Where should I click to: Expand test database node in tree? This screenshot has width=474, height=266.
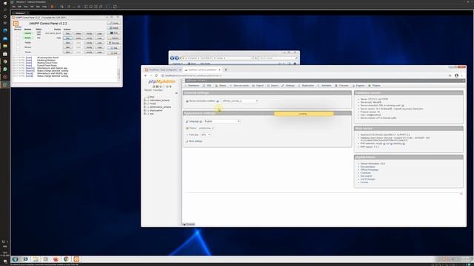(145, 114)
